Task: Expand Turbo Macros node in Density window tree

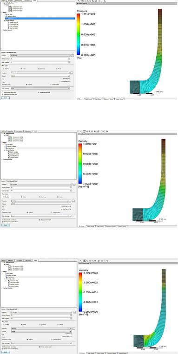Action: (x=2, y=160)
